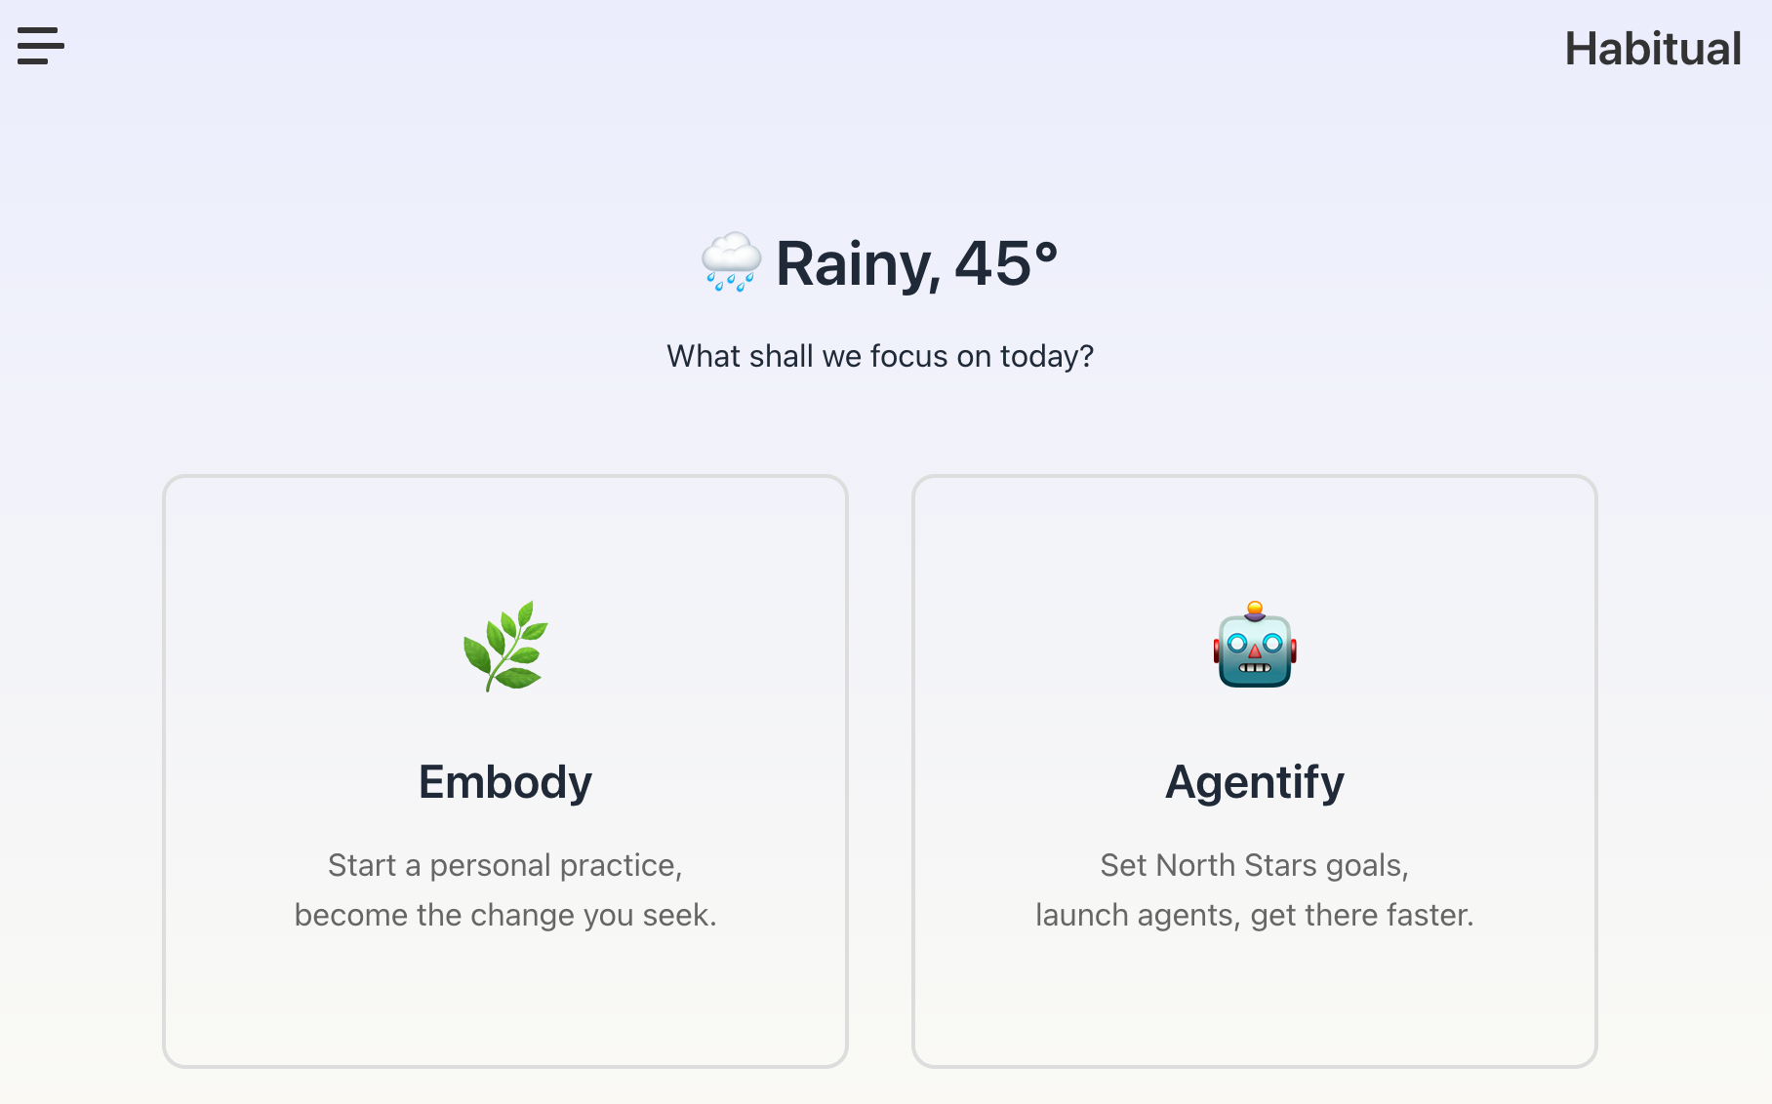Image resolution: width=1772 pixels, height=1104 pixels.
Task: Click "Start a personal practice," text
Action: pyautogui.click(x=505, y=865)
